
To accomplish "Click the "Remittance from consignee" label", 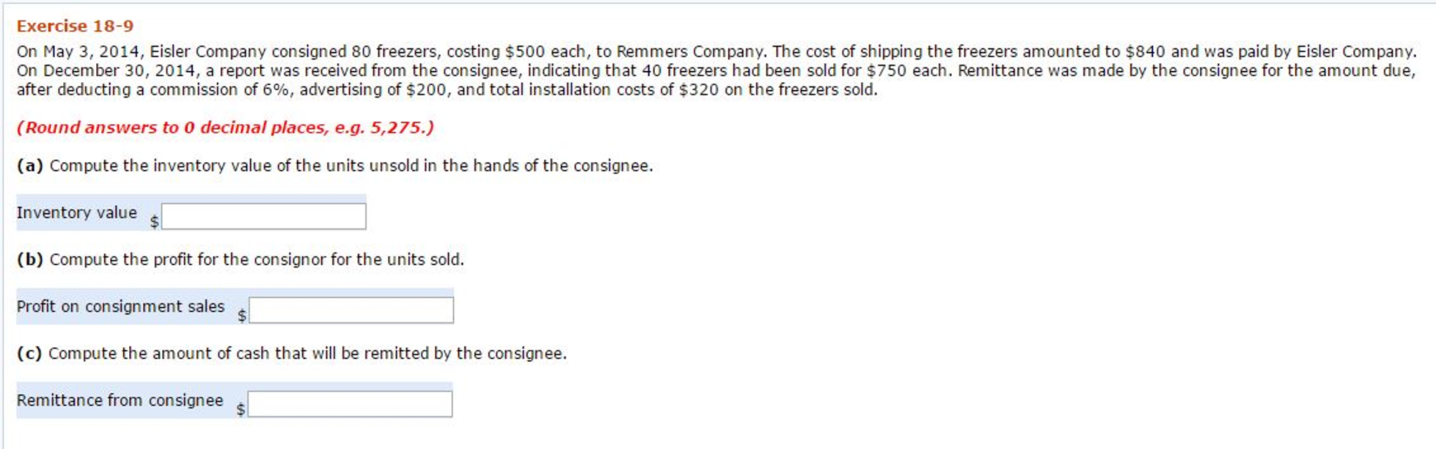I will (x=119, y=401).
